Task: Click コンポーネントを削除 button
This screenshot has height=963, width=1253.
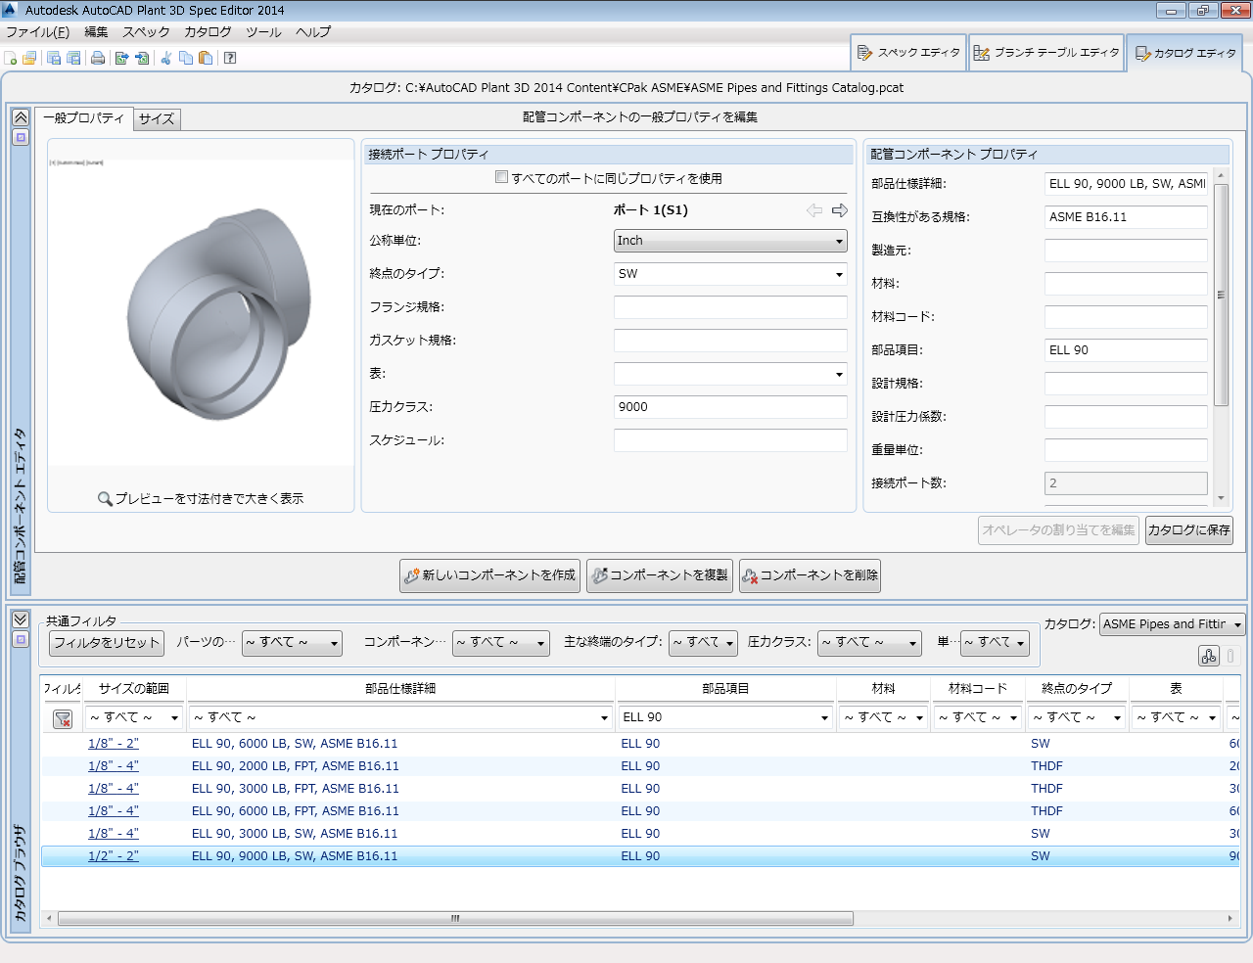Action: (x=810, y=575)
